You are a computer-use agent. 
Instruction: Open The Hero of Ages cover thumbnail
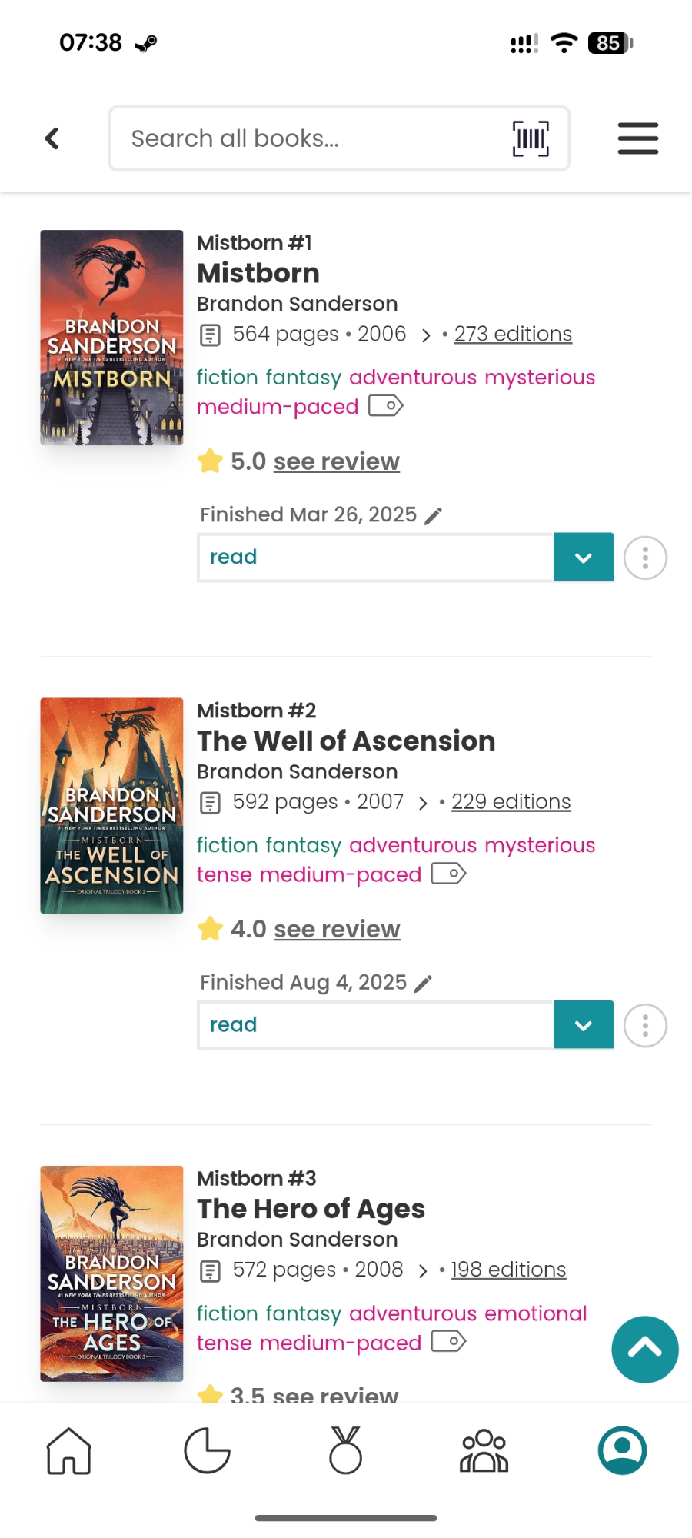coord(112,1273)
